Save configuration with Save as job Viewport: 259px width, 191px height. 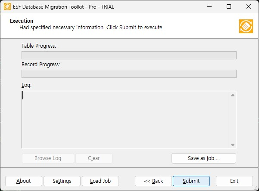click(x=204, y=158)
